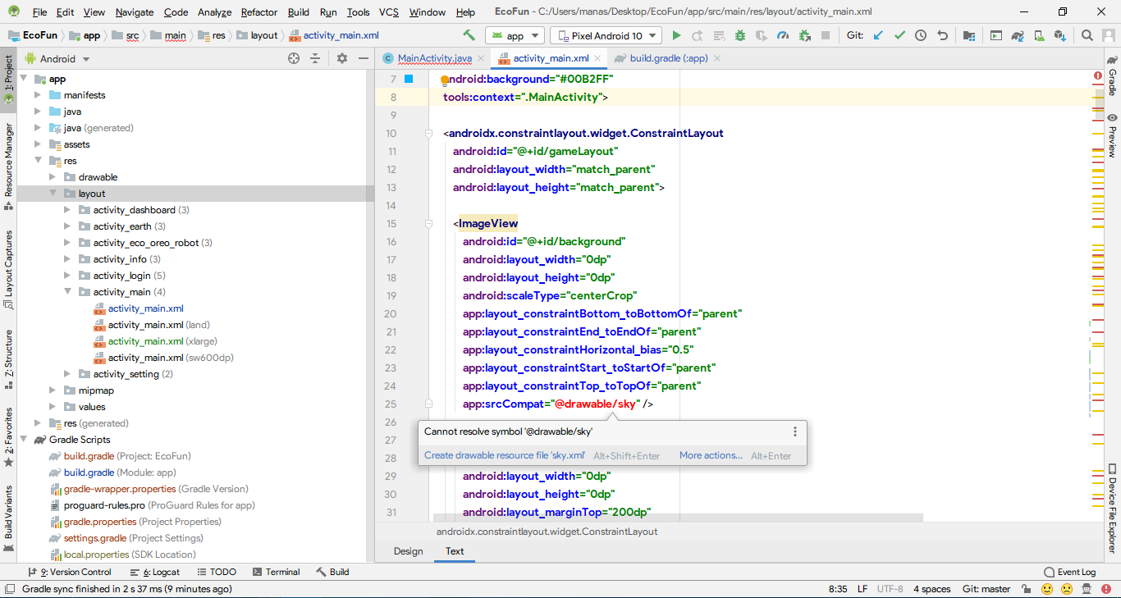Click the Git update project arrow
This screenshot has width=1121, height=598.
pos(878,35)
